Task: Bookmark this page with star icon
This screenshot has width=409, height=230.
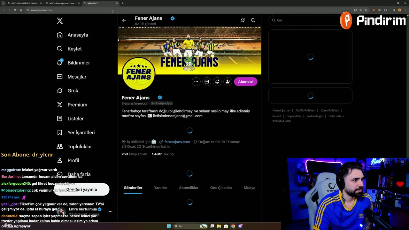Action: (x=366, y=10)
